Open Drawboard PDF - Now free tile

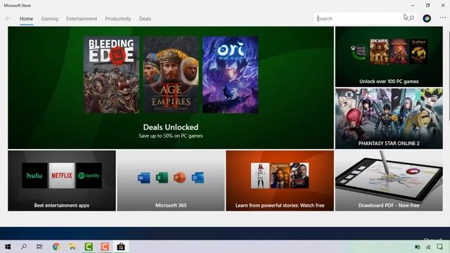[x=389, y=181]
